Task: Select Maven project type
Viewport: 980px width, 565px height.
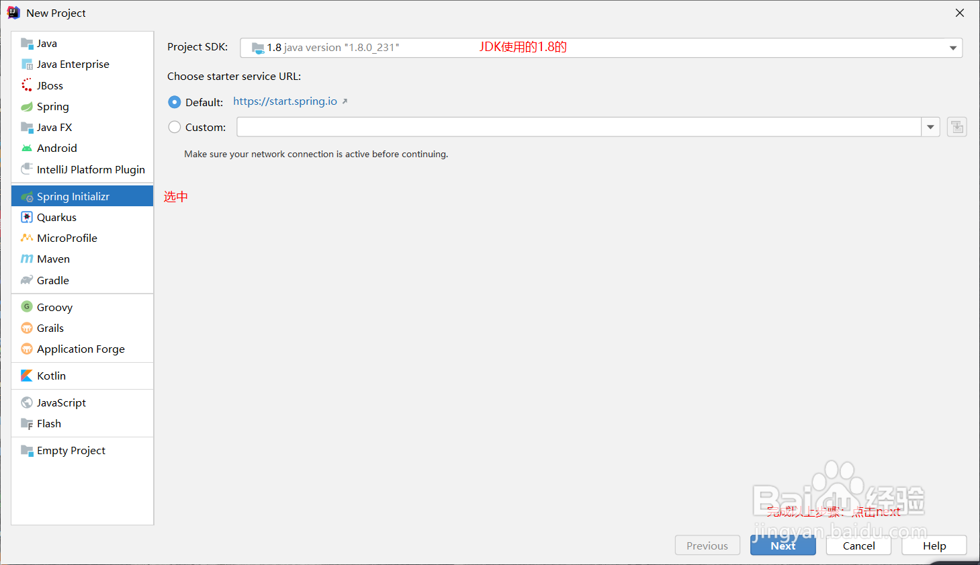Action: coord(83,259)
